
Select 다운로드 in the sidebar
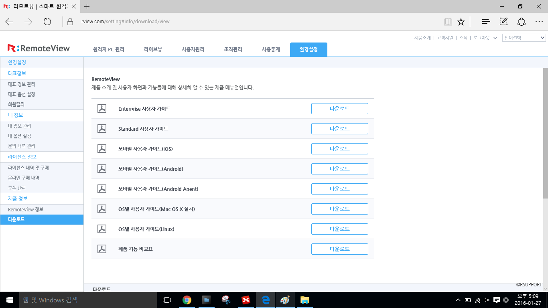[42, 219]
